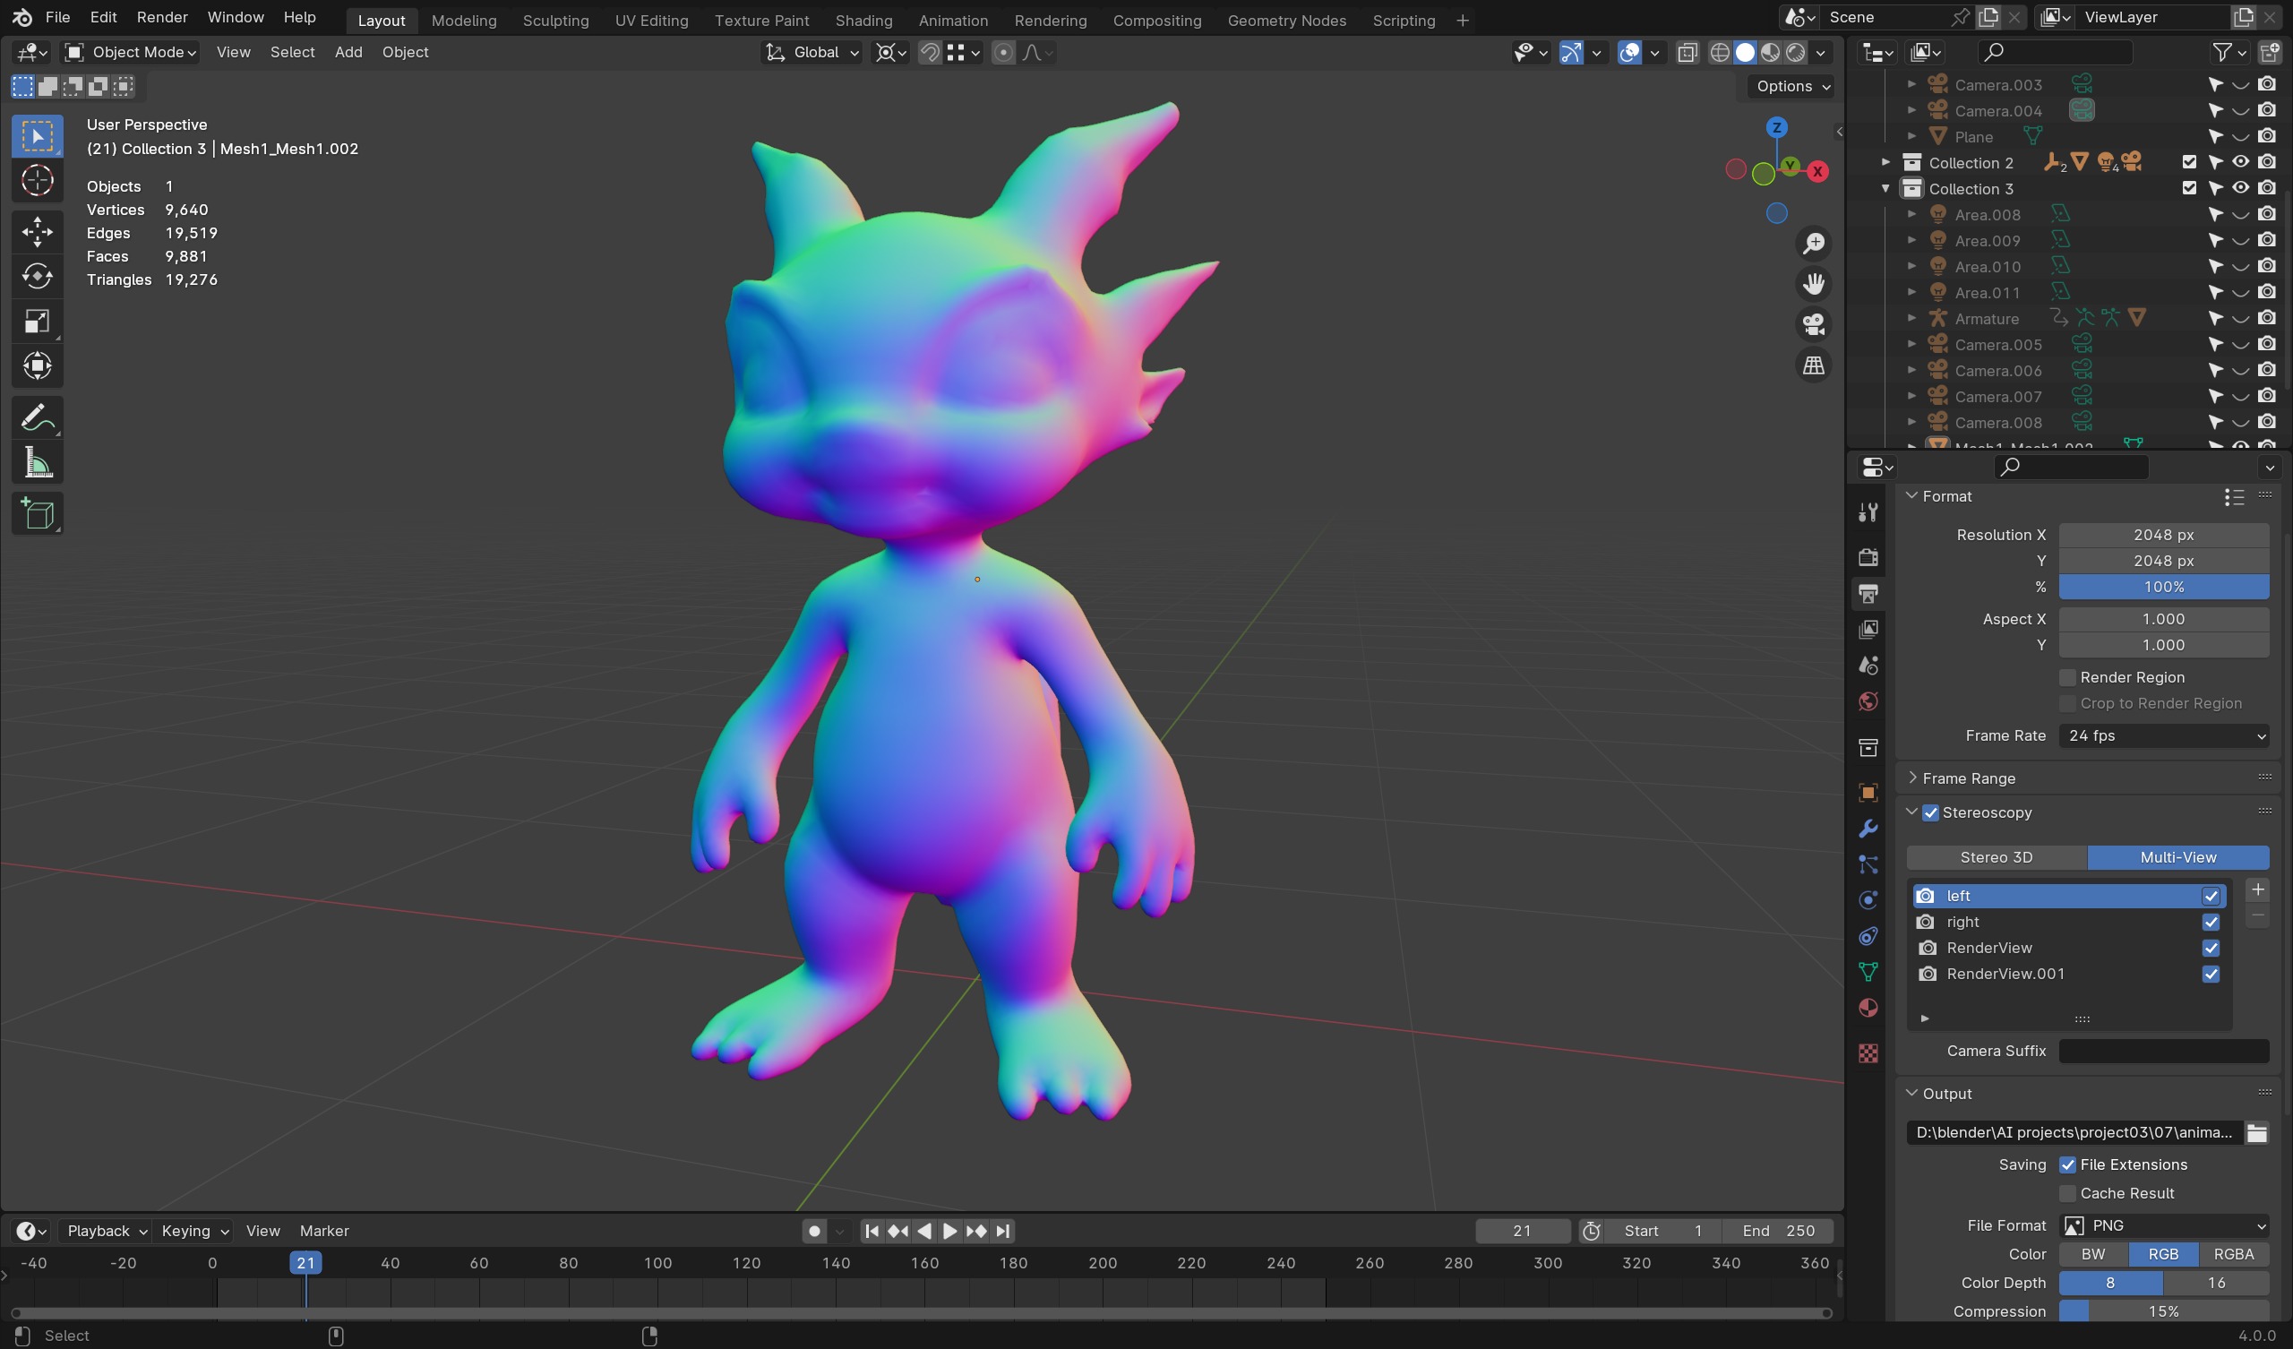
Task: Disable File Extensions checkbox
Action: tap(2067, 1165)
